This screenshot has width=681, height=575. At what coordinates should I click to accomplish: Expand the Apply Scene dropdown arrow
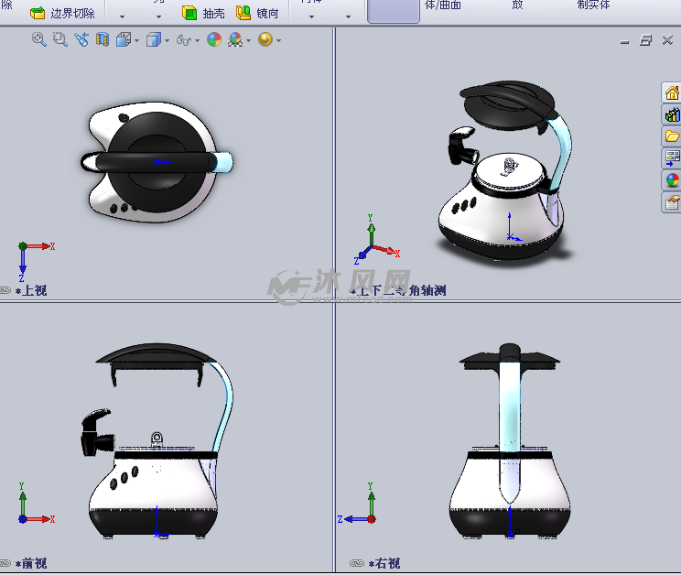pyautogui.click(x=248, y=41)
